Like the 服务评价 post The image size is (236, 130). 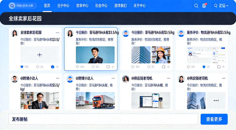tap(188, 67)
